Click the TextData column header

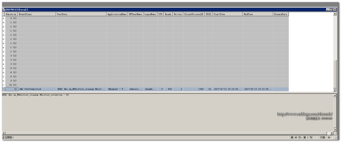(x=81, y=14)
